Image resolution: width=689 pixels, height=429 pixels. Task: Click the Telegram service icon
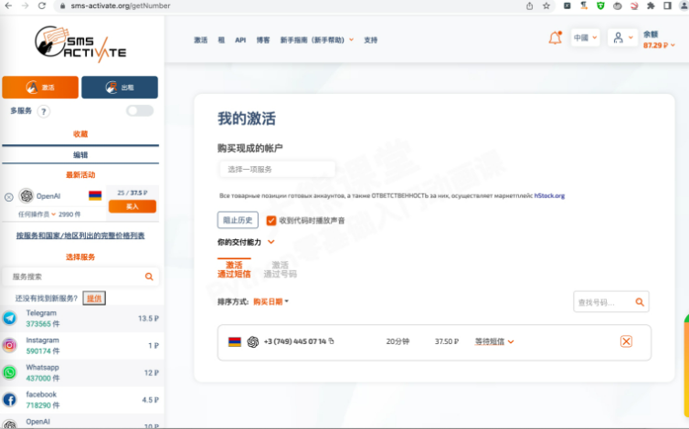point(10,318)
